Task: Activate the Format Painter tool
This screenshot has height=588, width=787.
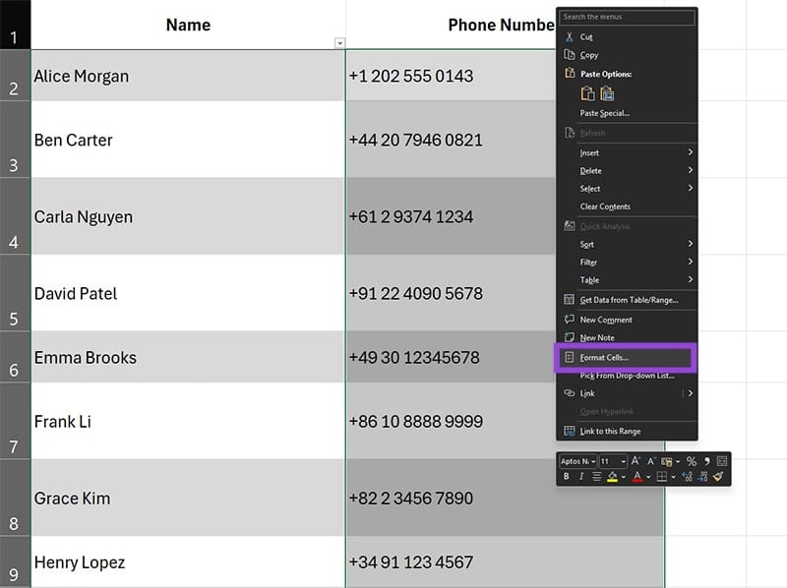Action: pos(716,478)
